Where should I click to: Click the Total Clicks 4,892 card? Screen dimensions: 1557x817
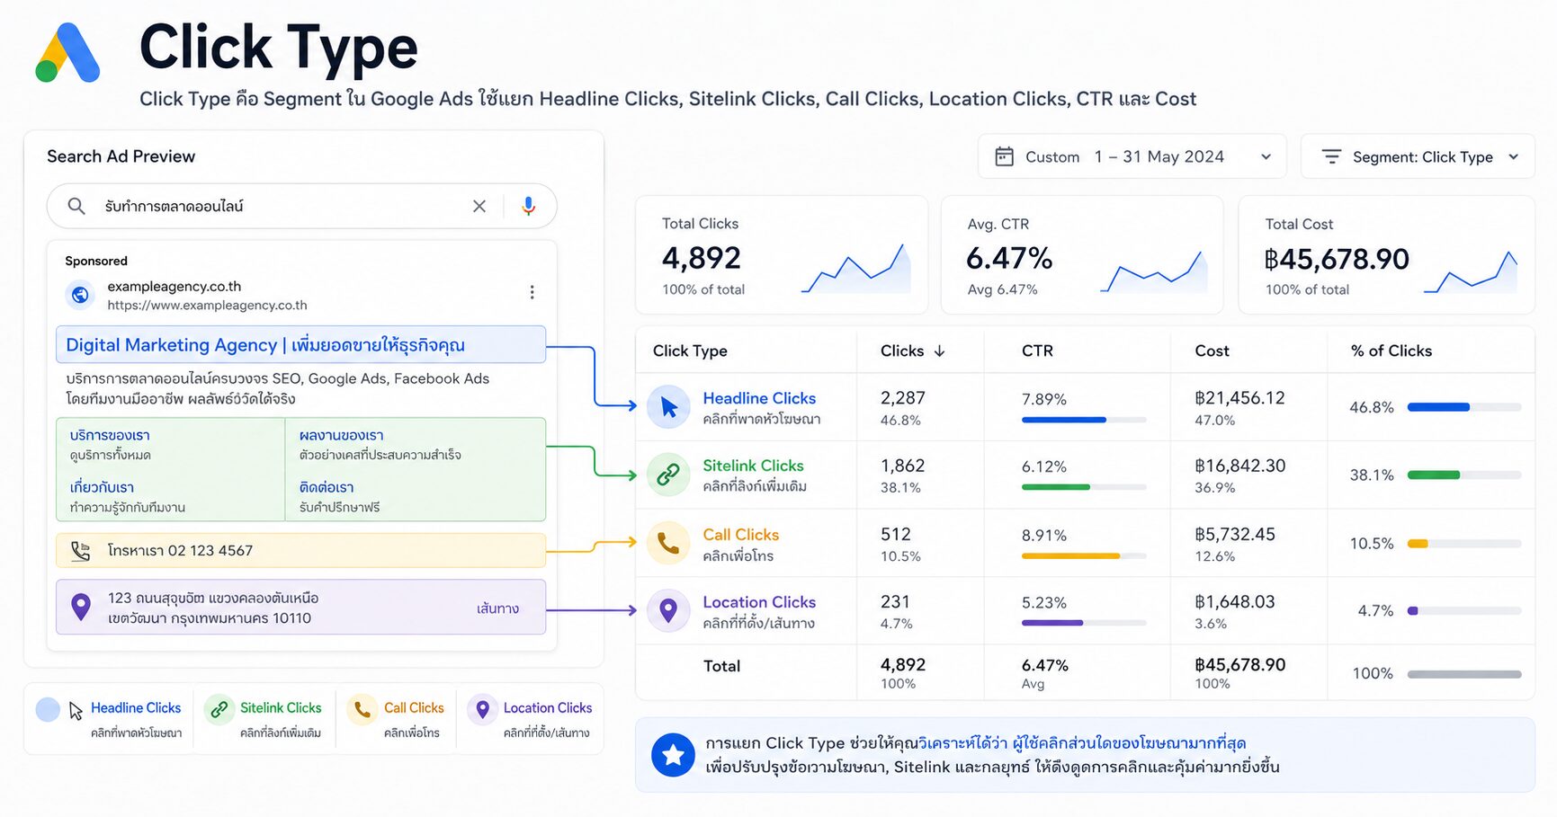tap(782, 255)
